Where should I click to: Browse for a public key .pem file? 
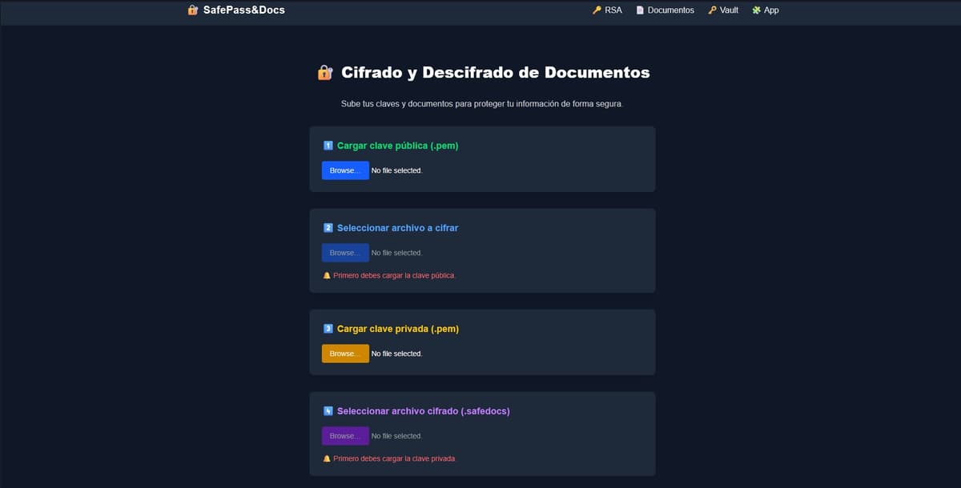pos(345,170)
